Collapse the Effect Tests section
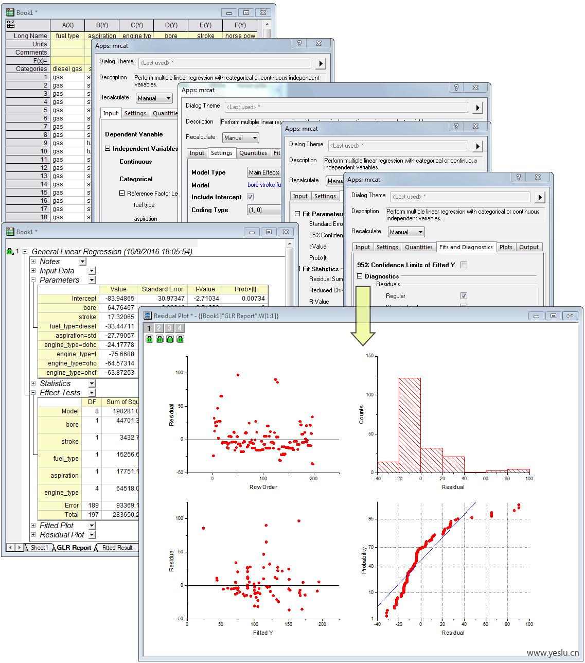Screen dimensions: 585x663 click(33, 393)
